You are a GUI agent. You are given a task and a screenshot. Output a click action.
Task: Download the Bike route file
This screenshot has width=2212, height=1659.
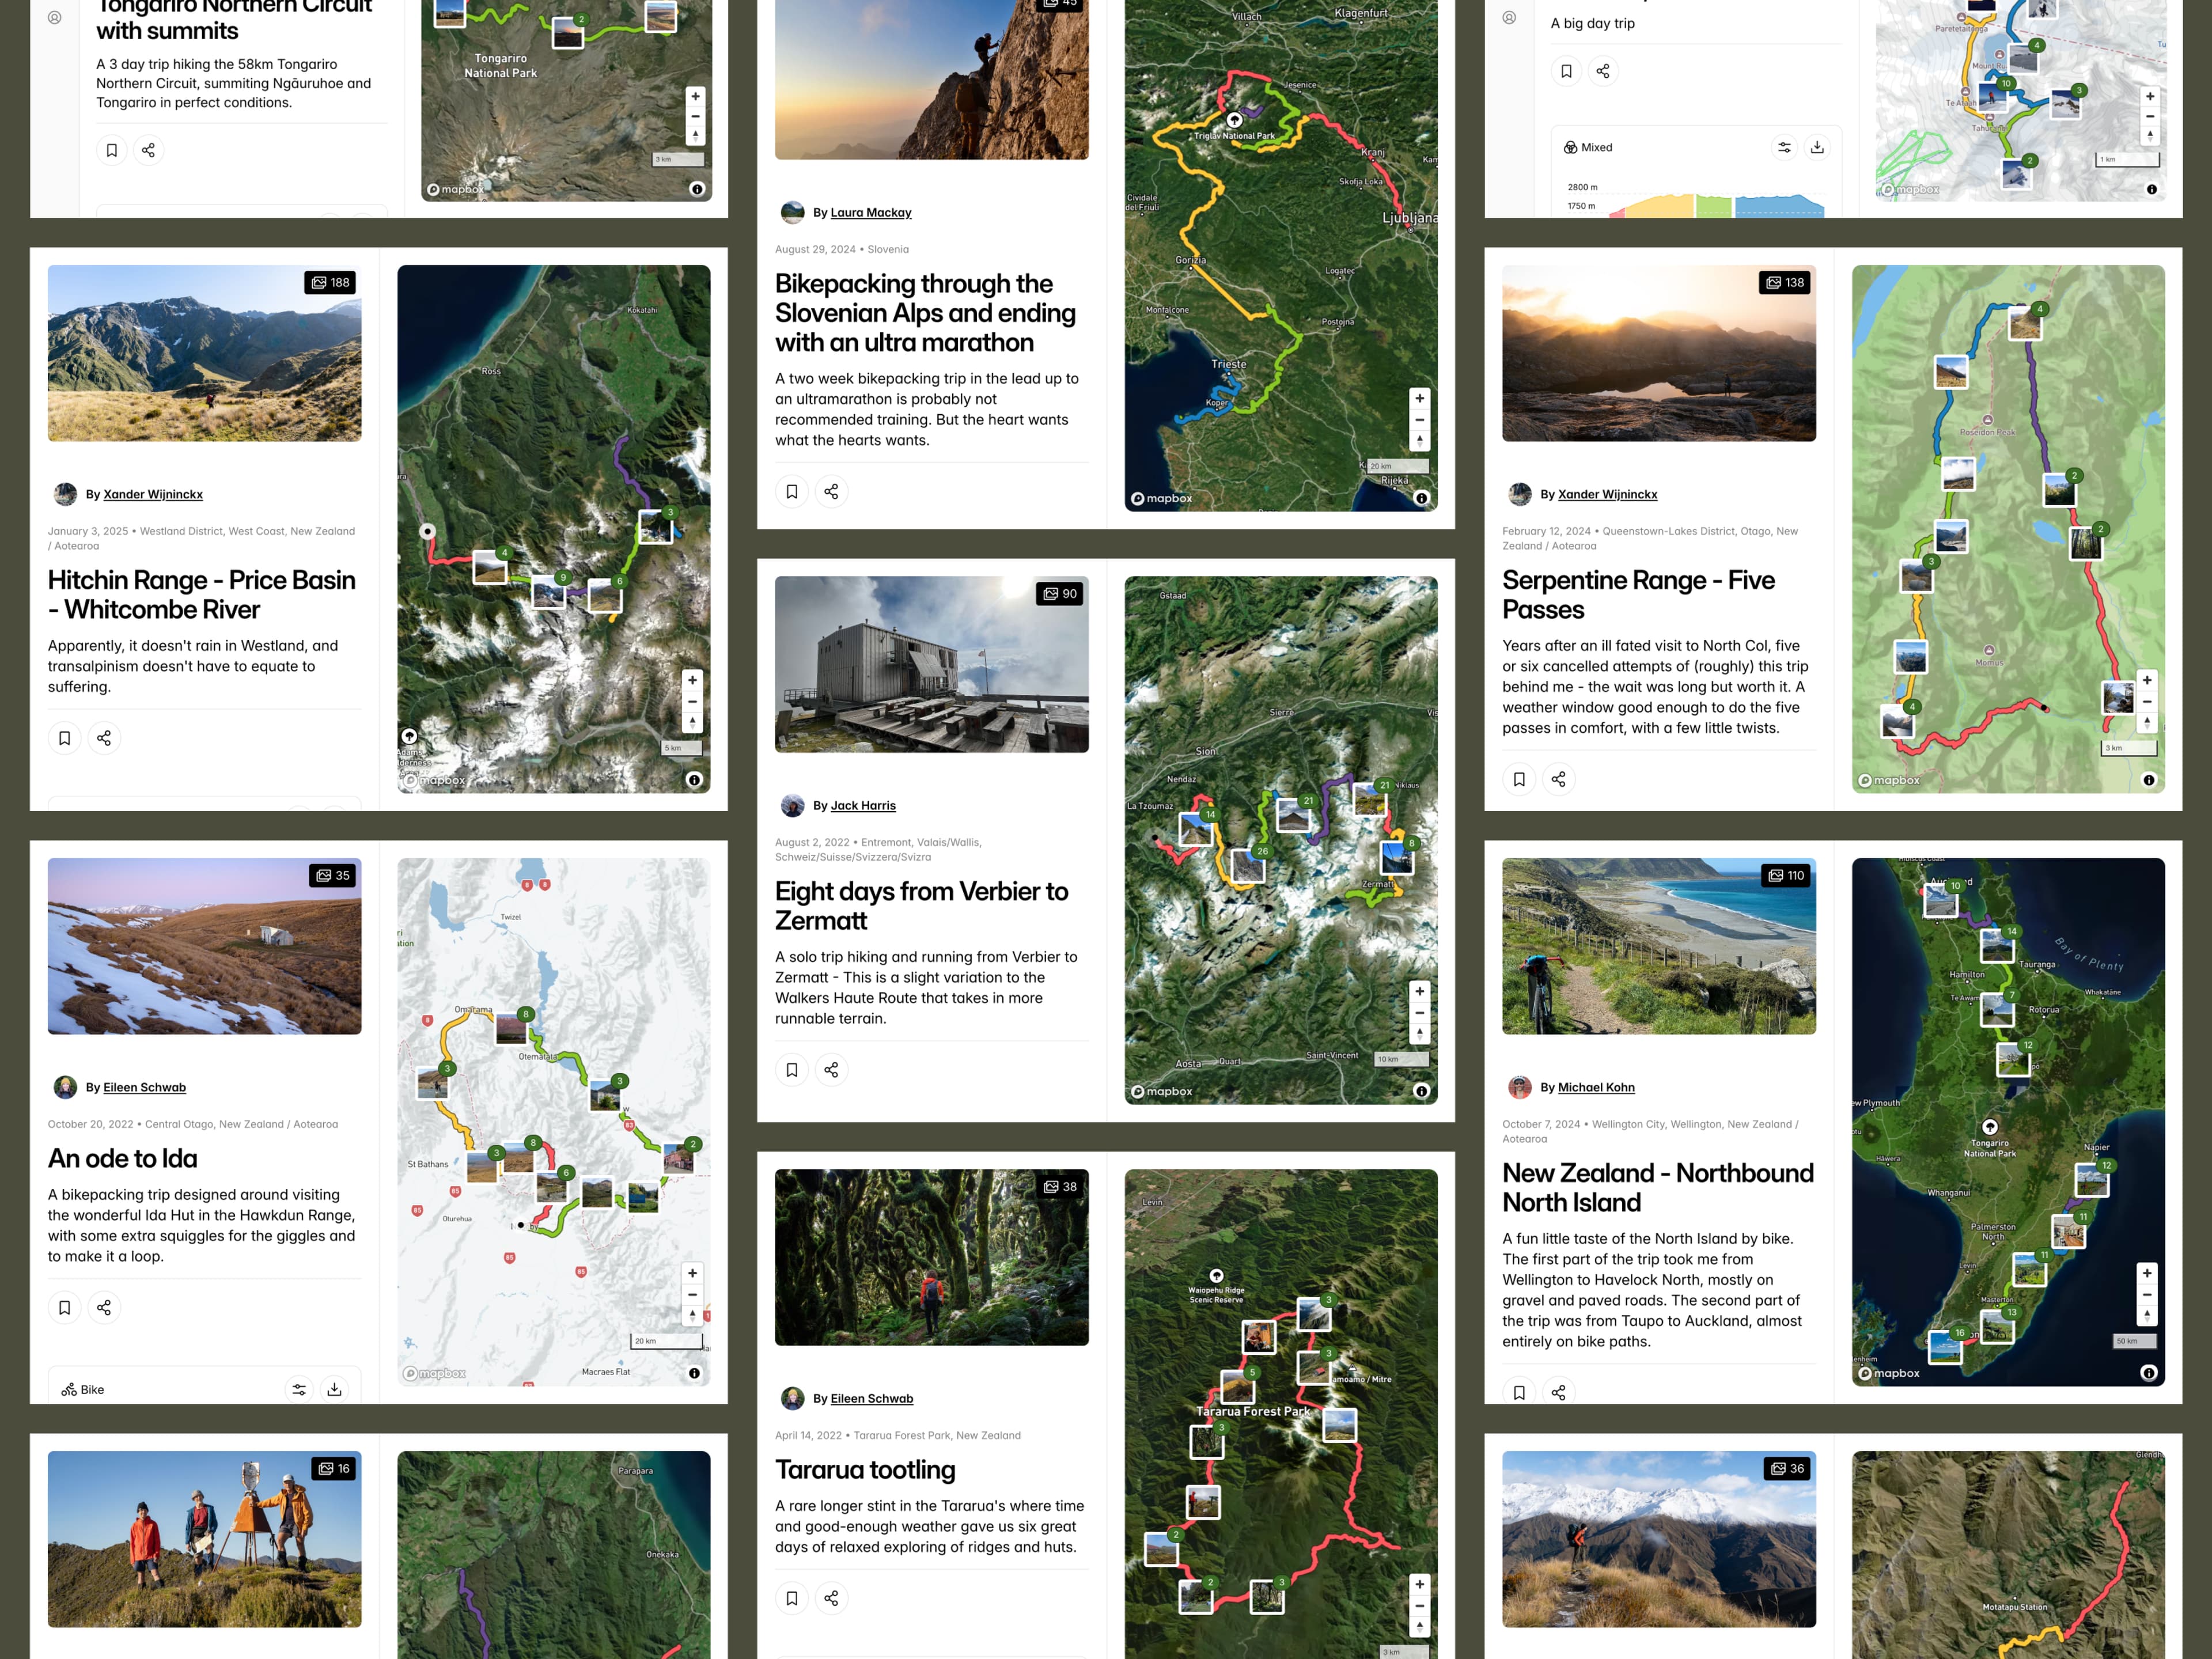point(334,1389)
